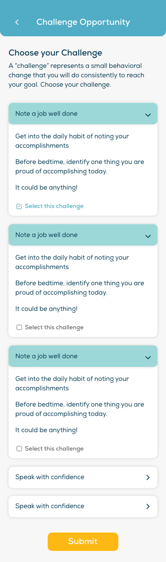Submit the chosen challenge
The height and width of the screenshot is (562, 166).
(83, 542)
